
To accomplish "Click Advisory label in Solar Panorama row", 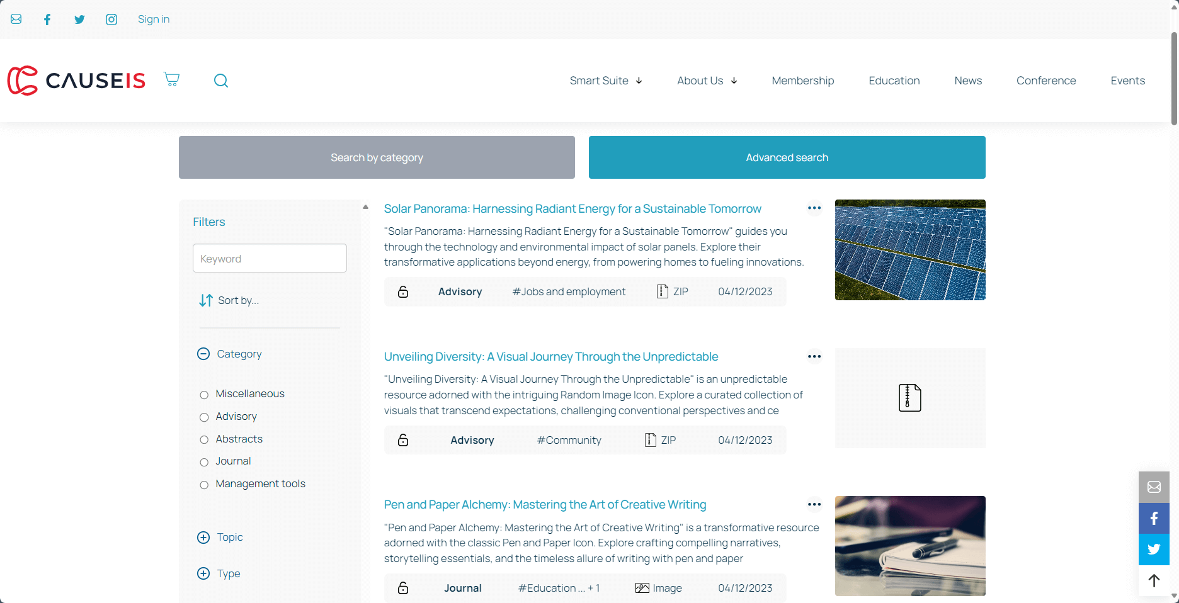I will point(460,291).
